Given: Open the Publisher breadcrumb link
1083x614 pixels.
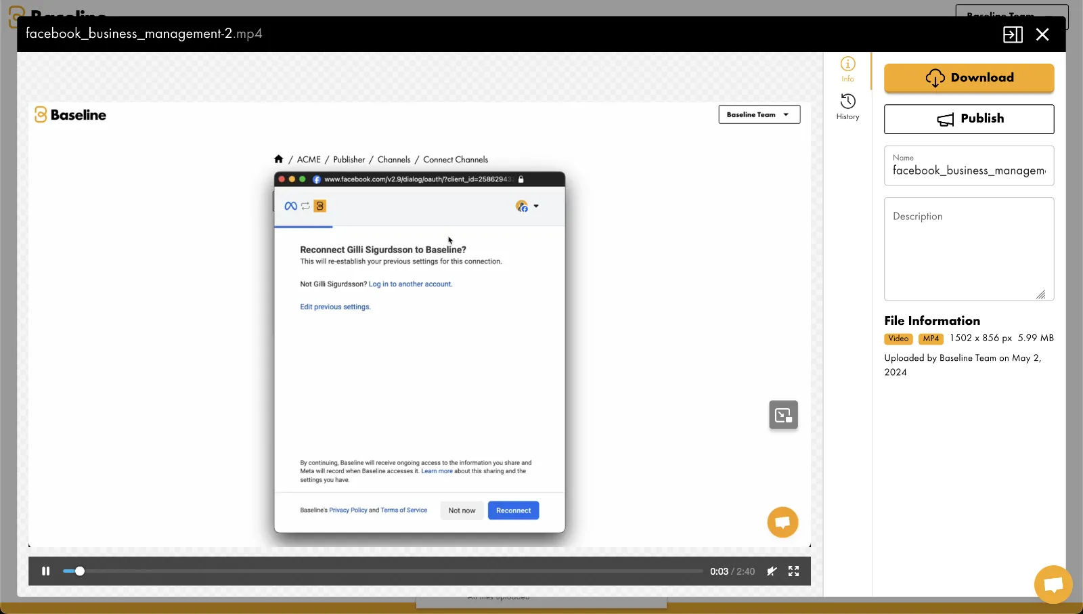Looking at the screenshot, I should pos(349,160).
